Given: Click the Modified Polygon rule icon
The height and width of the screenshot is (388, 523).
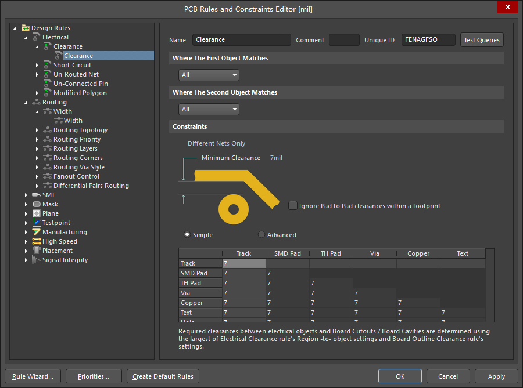Looking at the screenshot, I should pyautogui.click(x=48, y=93).
